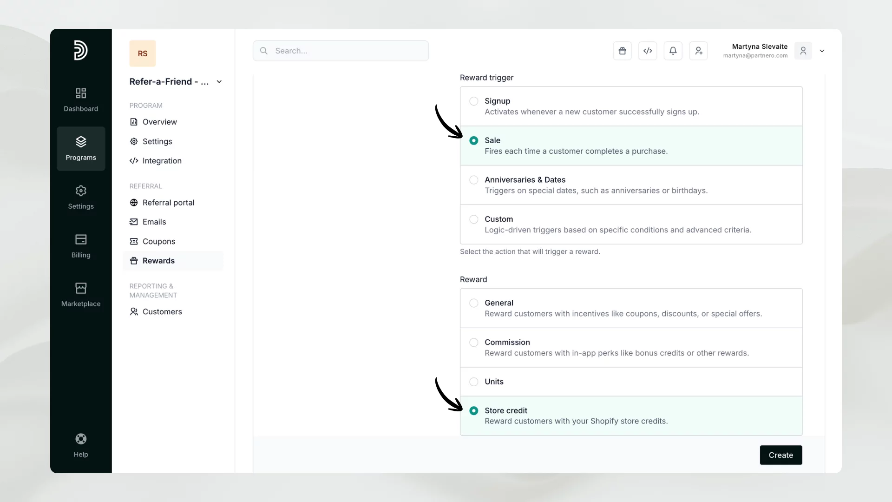Go to Referral portal page

(x=168, y=203)
